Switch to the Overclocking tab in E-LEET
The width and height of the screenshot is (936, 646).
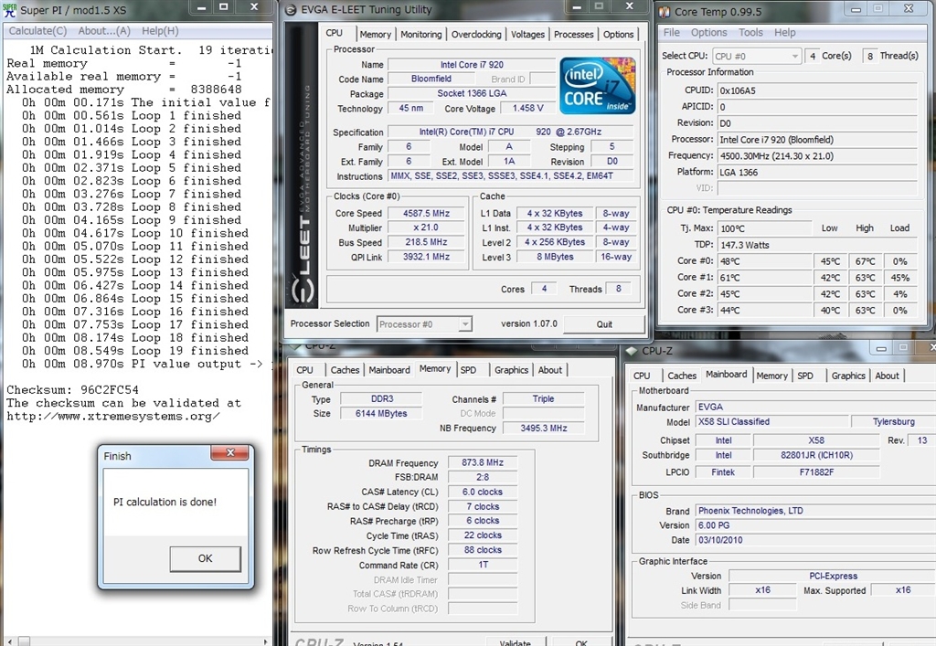pos(475,35)
